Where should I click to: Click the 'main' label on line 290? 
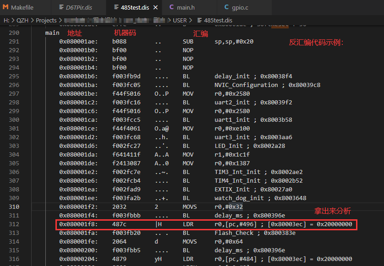(52, 33)
